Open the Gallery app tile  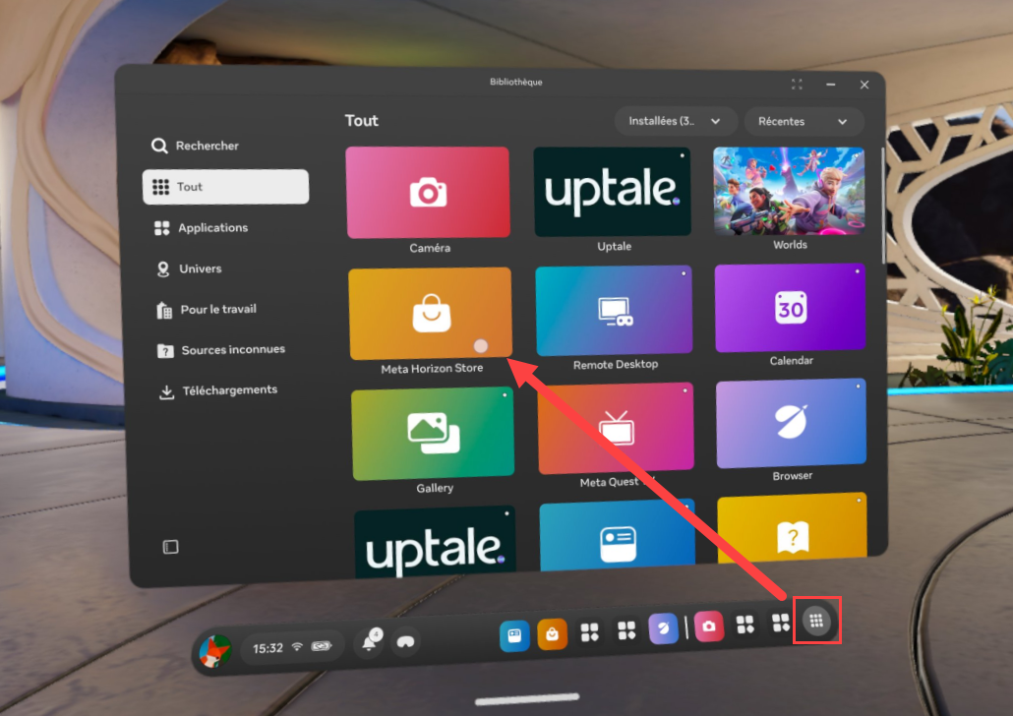click(x=433, y=434)
